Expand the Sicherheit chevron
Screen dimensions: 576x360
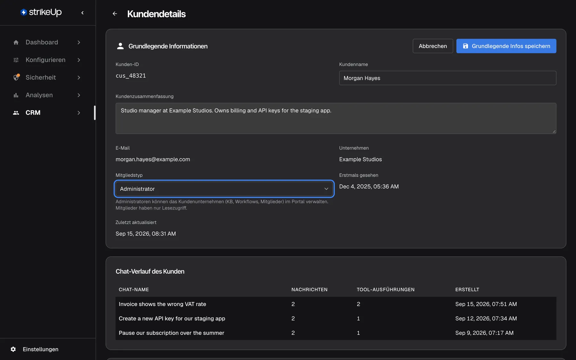click(x=79, y=77)
